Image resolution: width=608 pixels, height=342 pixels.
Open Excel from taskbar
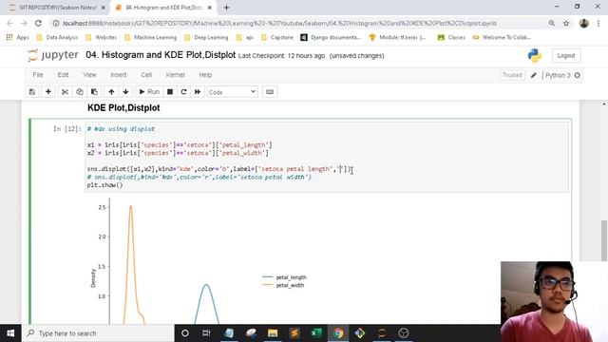click(x=316, y=333)
